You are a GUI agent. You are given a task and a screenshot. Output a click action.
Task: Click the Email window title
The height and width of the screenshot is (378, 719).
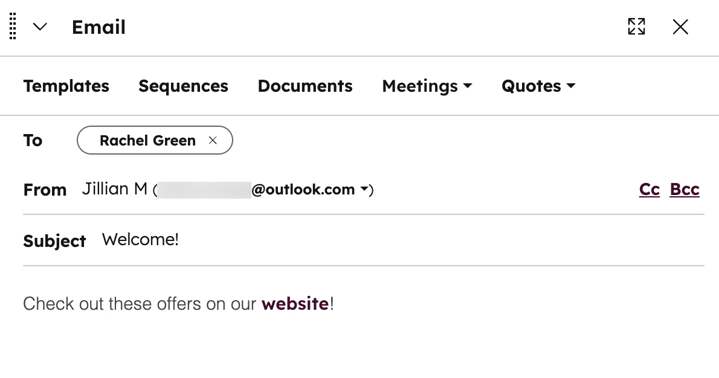pos(98,27)
